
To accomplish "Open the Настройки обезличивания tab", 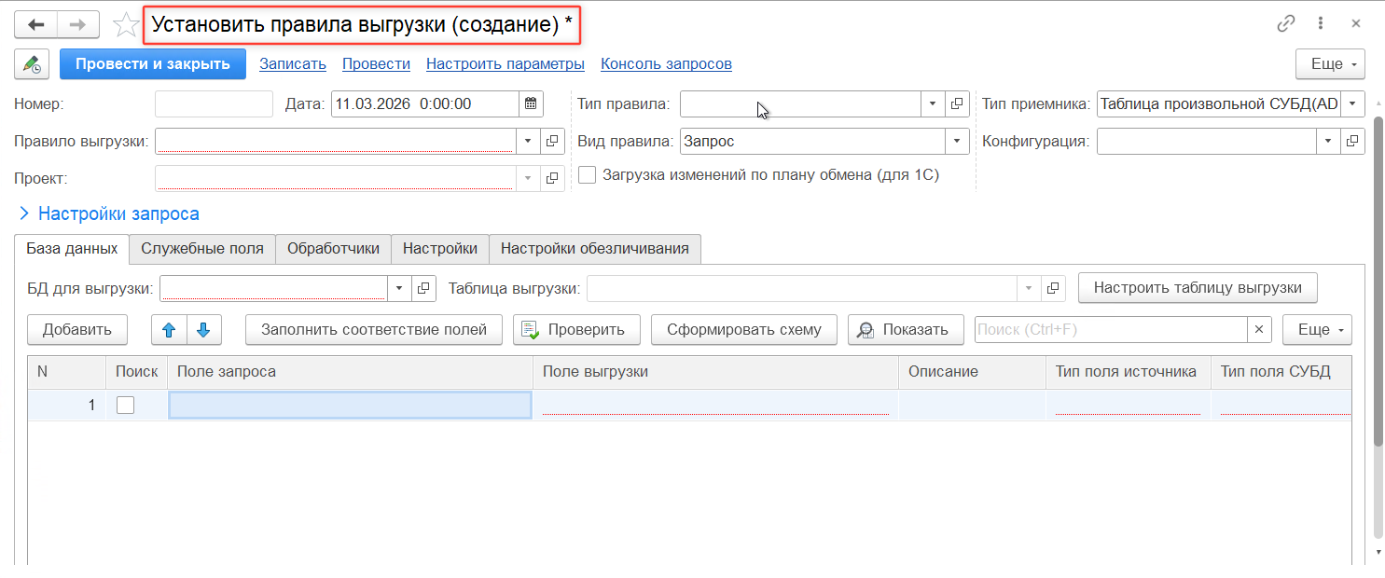I will coord(594,249).
